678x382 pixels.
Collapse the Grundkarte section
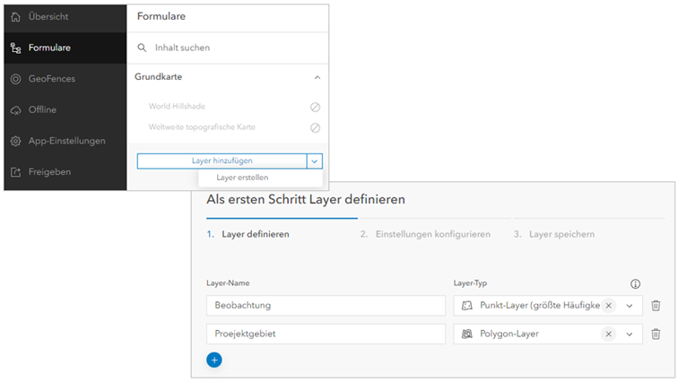point(317,77)
